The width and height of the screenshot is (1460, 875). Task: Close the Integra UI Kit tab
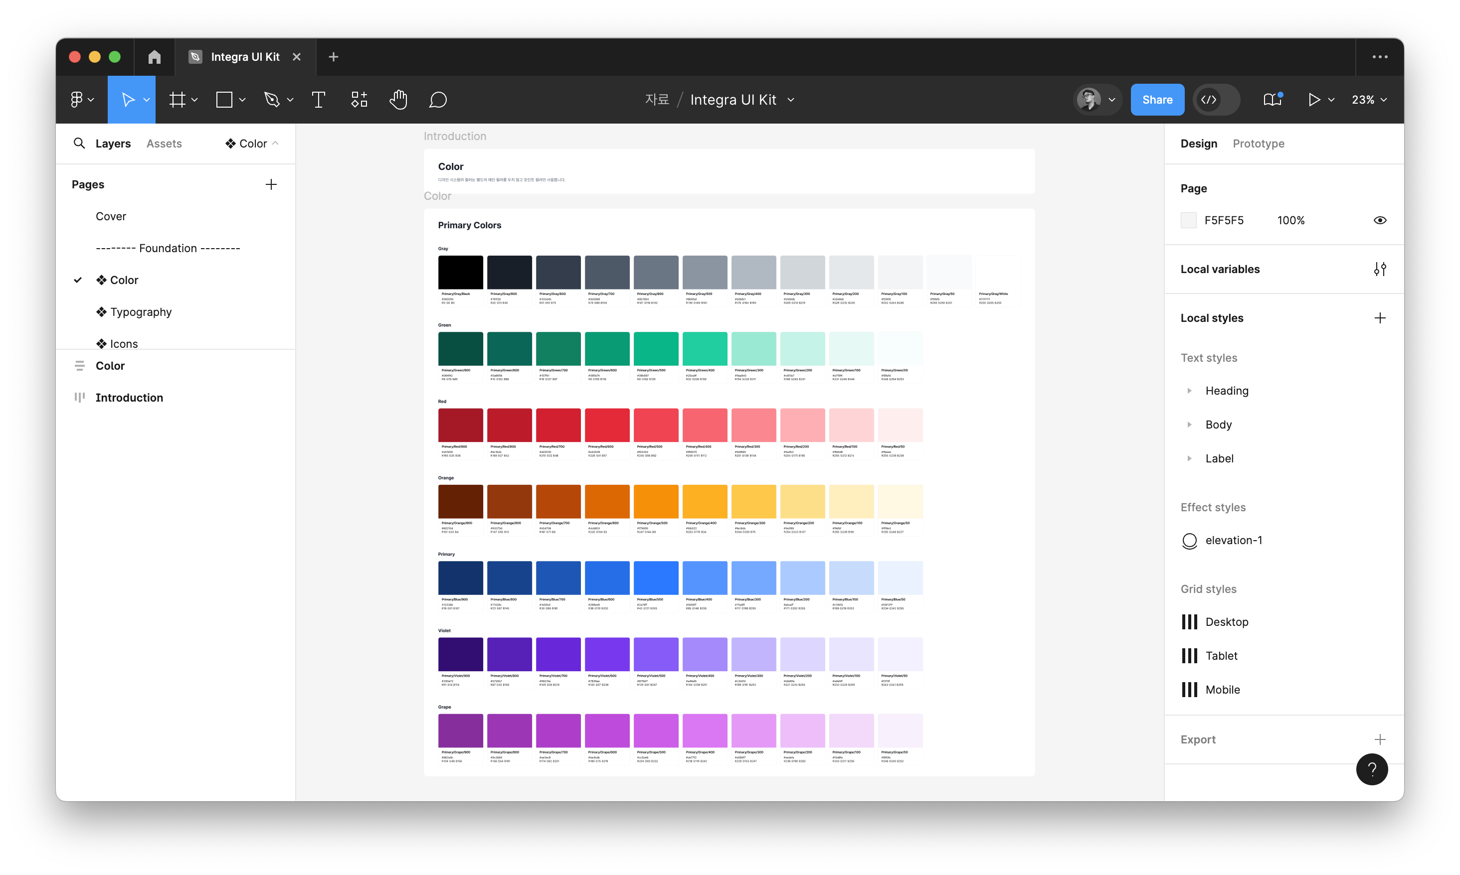point(297,57)
